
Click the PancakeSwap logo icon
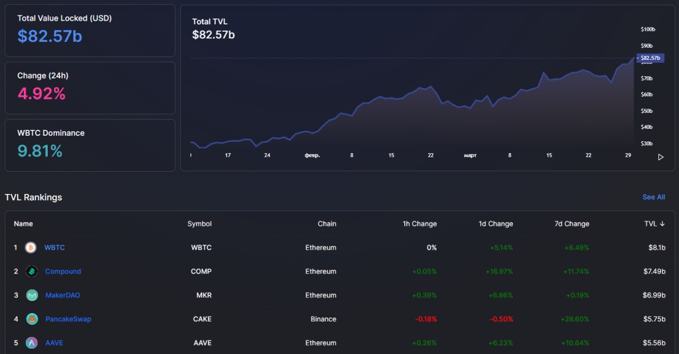click(x=32, y=319)
